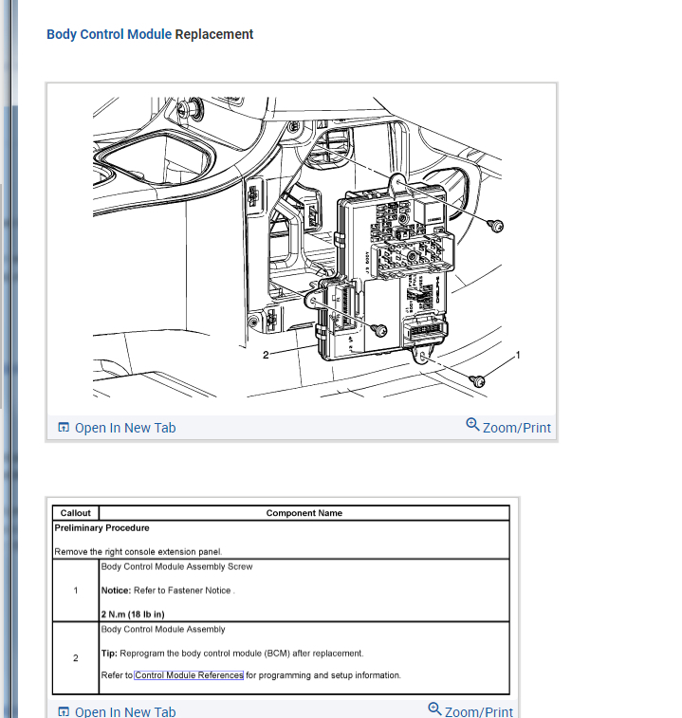Click the torque spec '2 N.m (18 lb in)'
Image resolution: width=682 pixels, height=718 pixels.
coord(133,614)
